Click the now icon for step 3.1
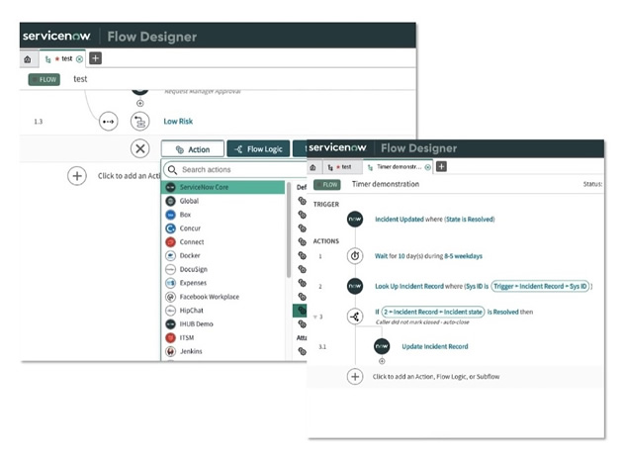This screenshot has height=455, width=623. 382,346
